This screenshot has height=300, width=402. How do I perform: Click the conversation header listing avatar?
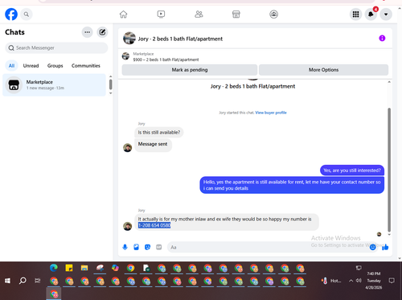pyautogui.click(x=129, y=39)
